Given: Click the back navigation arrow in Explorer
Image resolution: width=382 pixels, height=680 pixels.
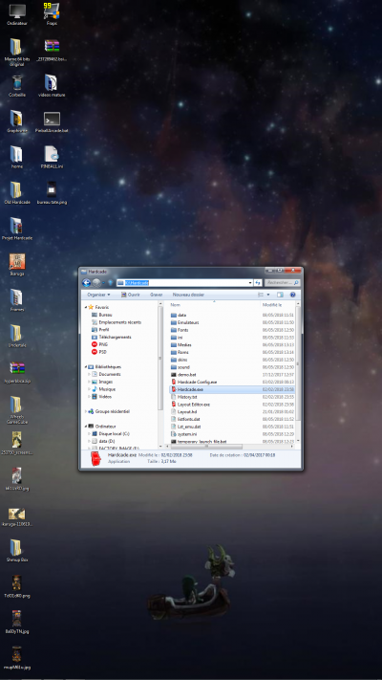Looking at the screenshot, I should [x=86, y=283].
